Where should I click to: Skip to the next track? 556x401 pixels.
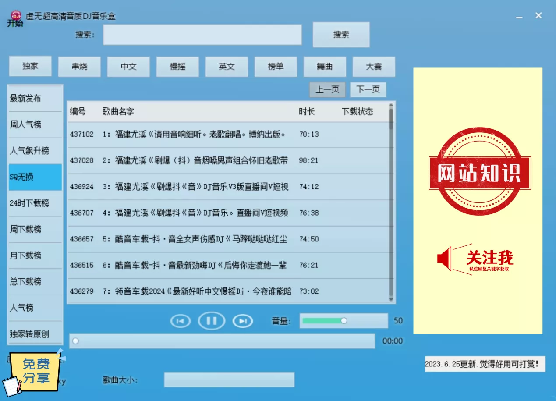click(x=243, y=321)
